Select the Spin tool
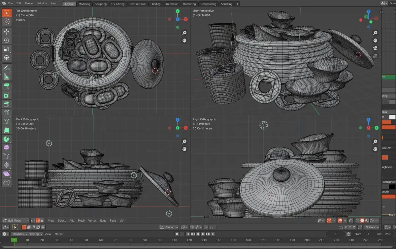 [6, 139]
